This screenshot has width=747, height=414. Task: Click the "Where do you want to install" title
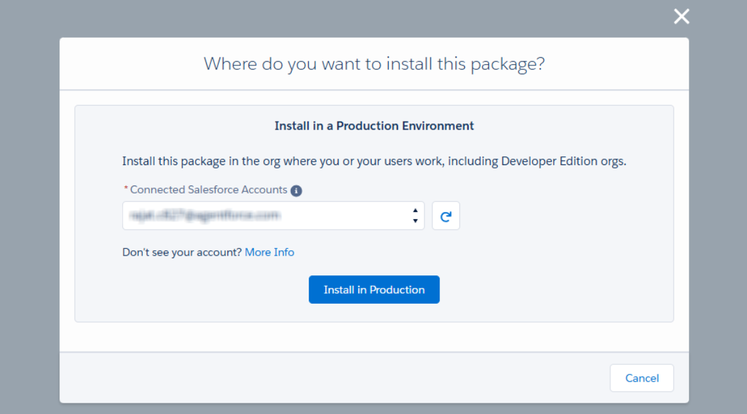[x=374, y=64]
